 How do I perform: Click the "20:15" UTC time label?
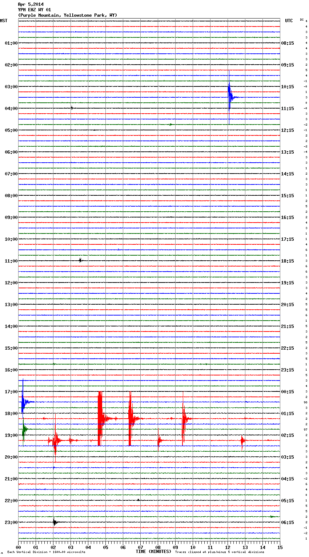(x=288, y=305)
